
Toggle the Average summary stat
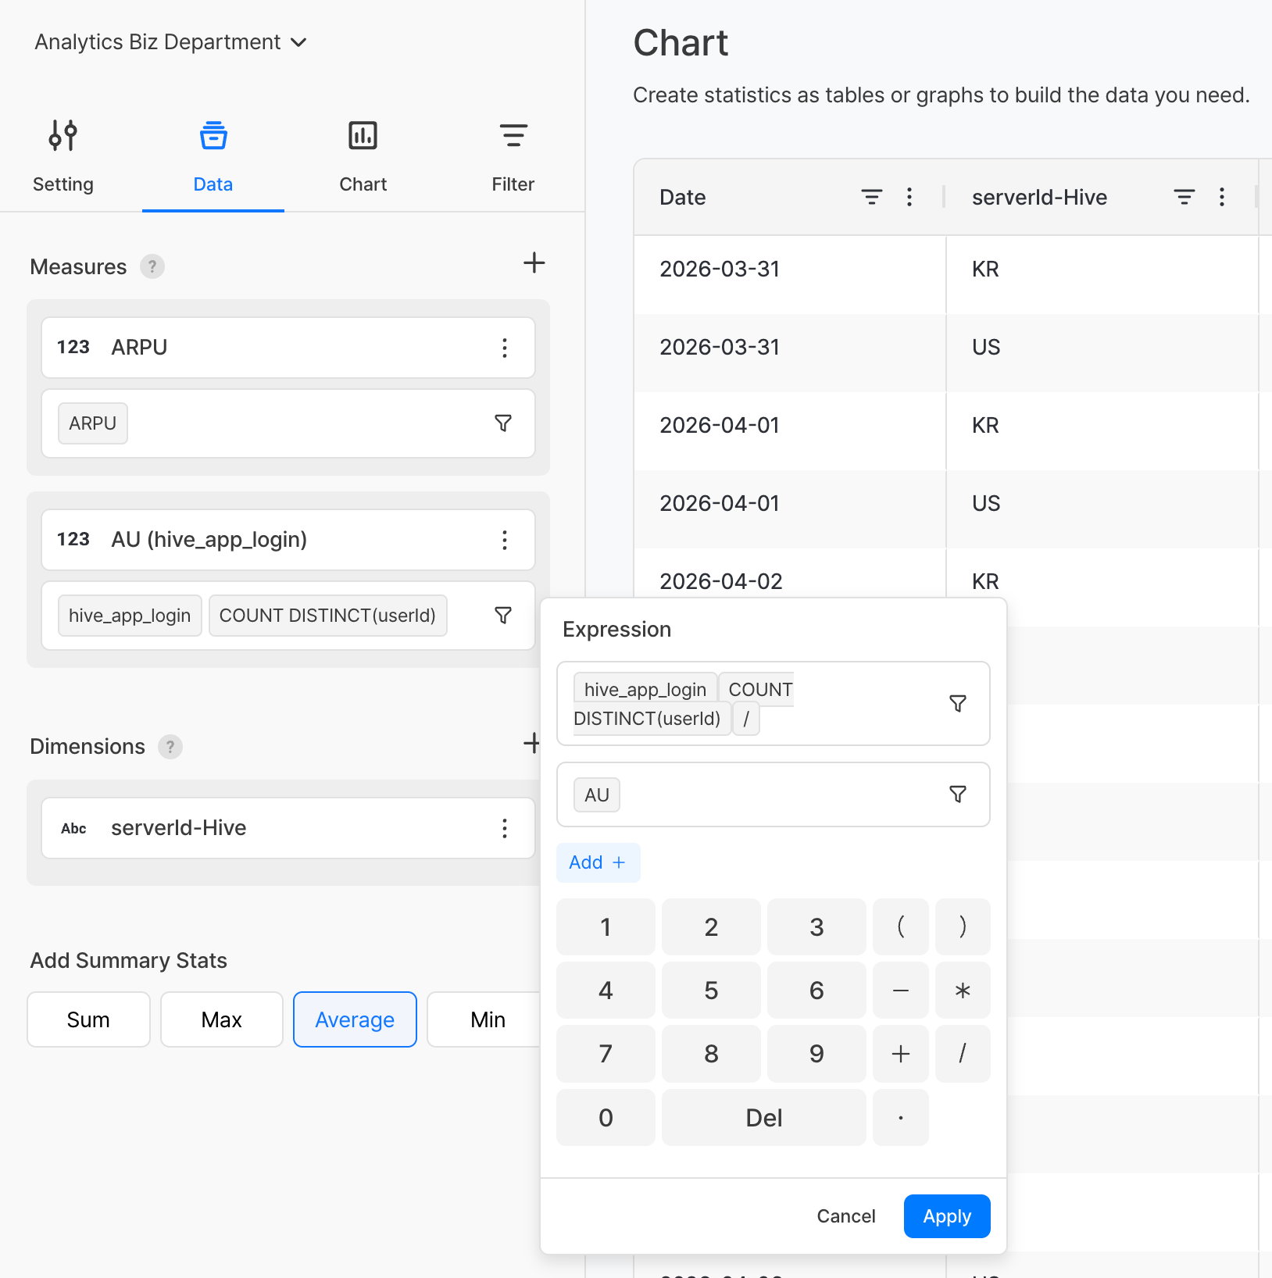pos(355,1019)
